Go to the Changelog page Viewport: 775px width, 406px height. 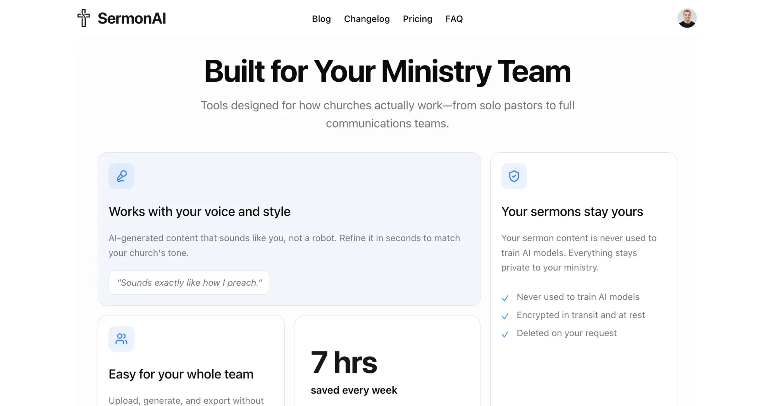[367, 19]
